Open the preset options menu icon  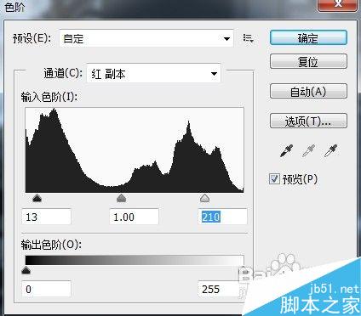248,38
